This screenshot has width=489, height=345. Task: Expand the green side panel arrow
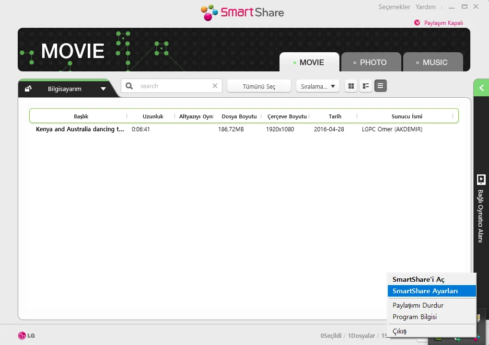click(481, 88)
